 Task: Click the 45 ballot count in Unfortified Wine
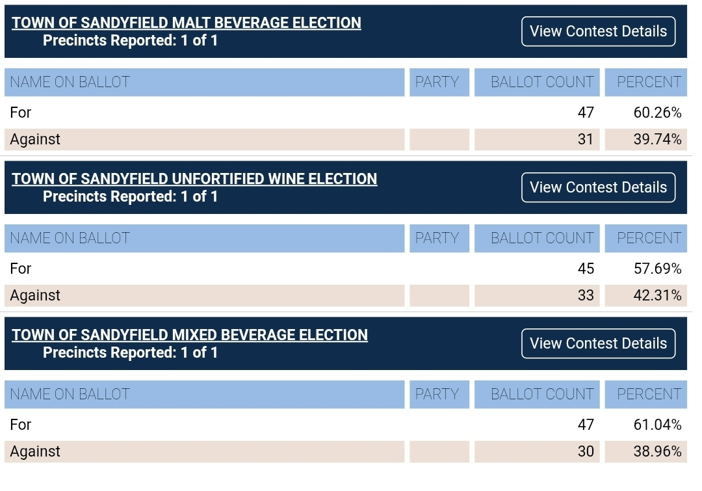(586, 269)
